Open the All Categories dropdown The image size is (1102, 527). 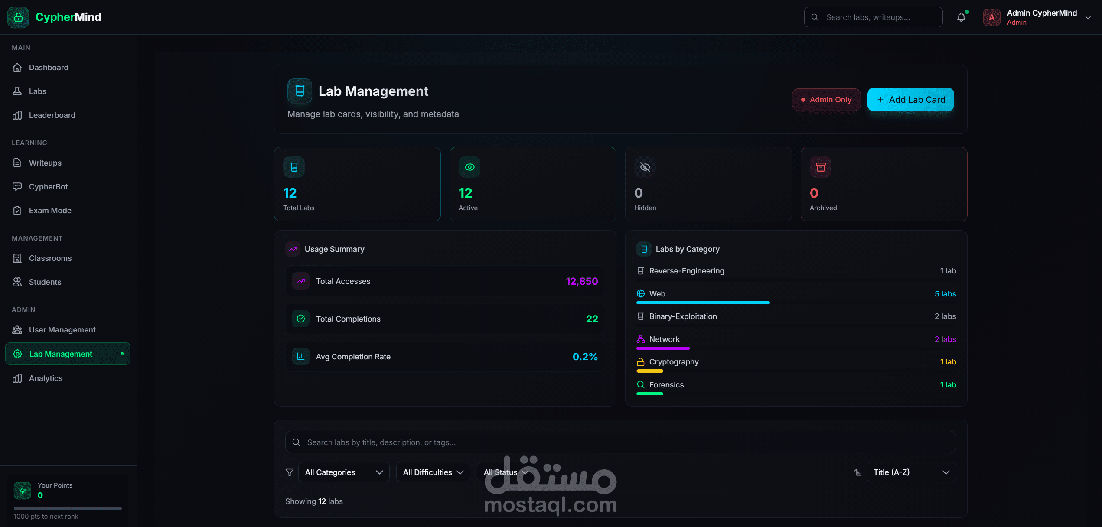click(x=343, y=472)
